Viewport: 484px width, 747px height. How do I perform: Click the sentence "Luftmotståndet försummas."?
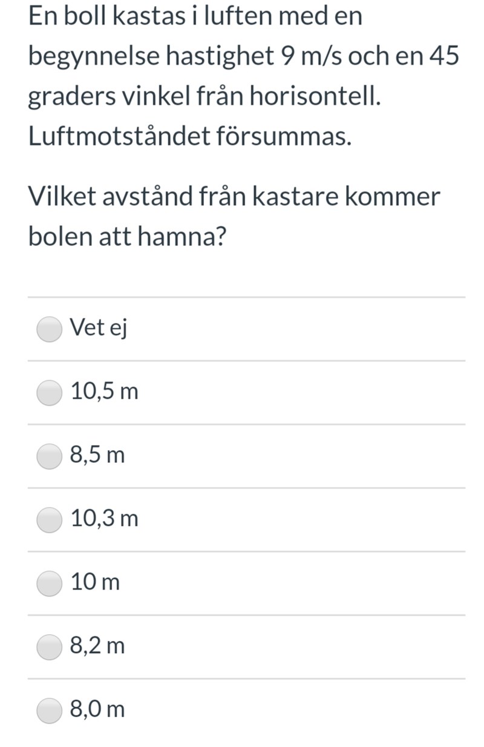pos(189,137)
